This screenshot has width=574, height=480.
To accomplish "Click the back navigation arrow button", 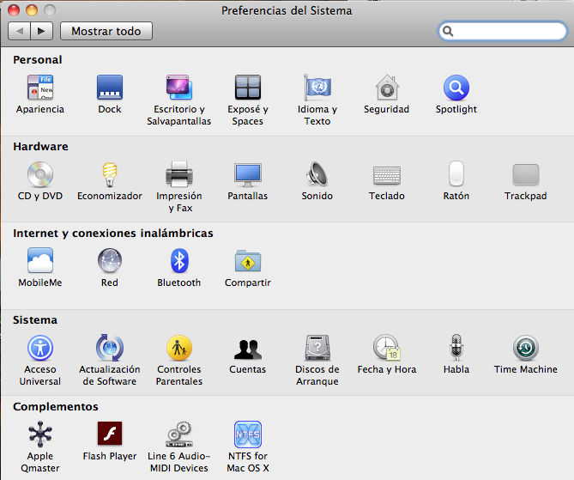I will (20, 31).
